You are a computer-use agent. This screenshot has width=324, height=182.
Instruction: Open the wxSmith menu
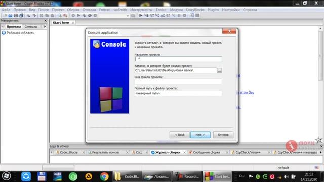click(x=120, y=10)
